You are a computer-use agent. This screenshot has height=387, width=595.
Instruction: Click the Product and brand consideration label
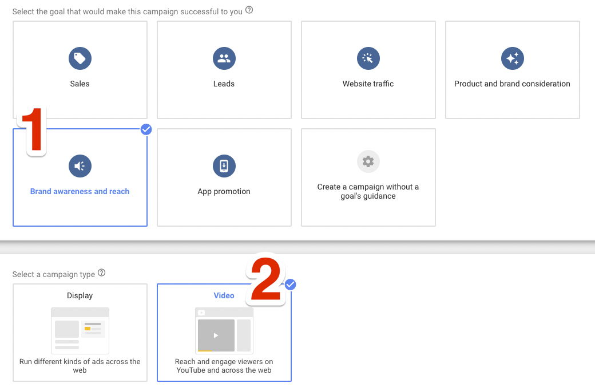[512, 84]
